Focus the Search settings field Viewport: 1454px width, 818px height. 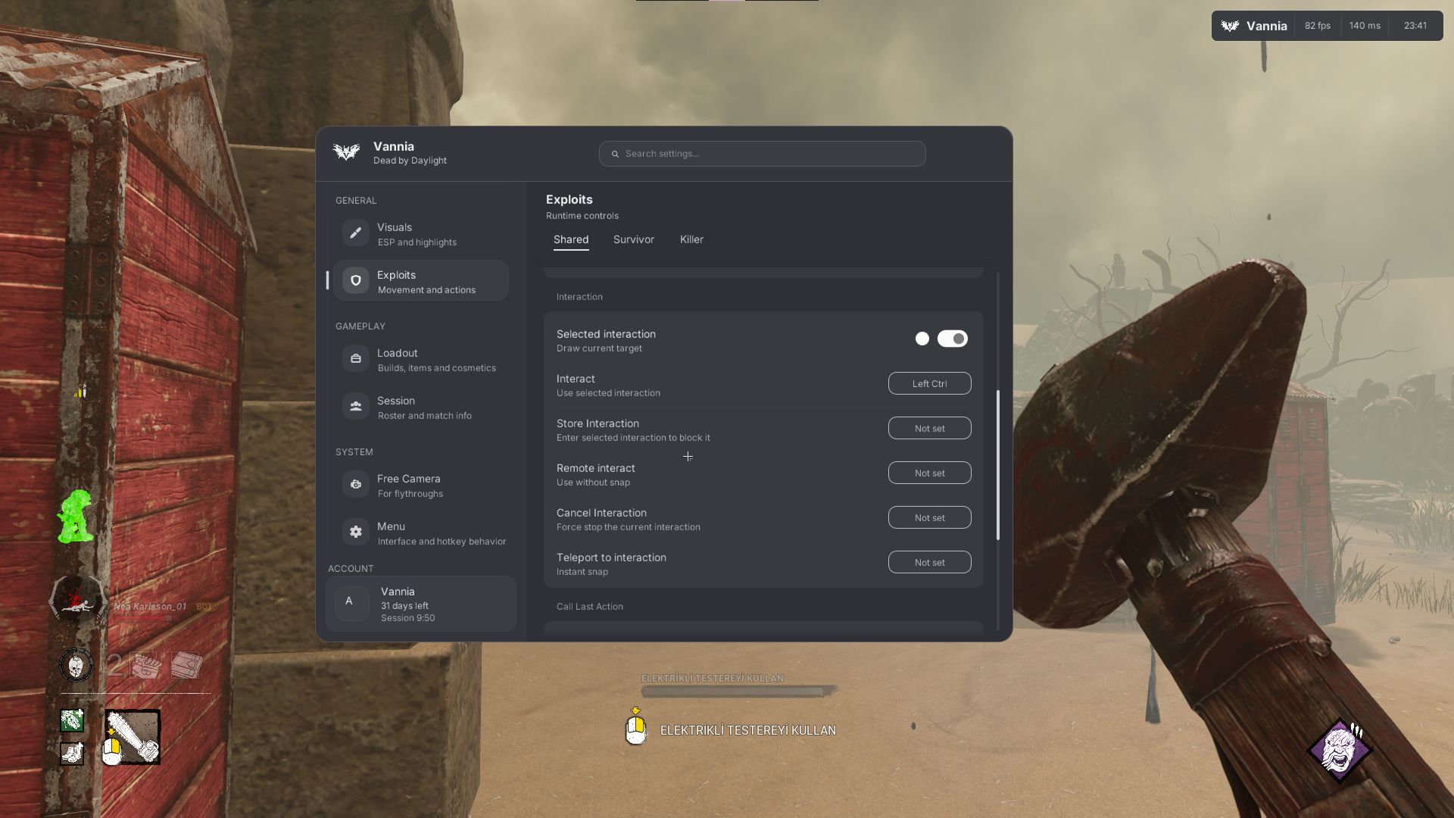(x=762, y=154)
